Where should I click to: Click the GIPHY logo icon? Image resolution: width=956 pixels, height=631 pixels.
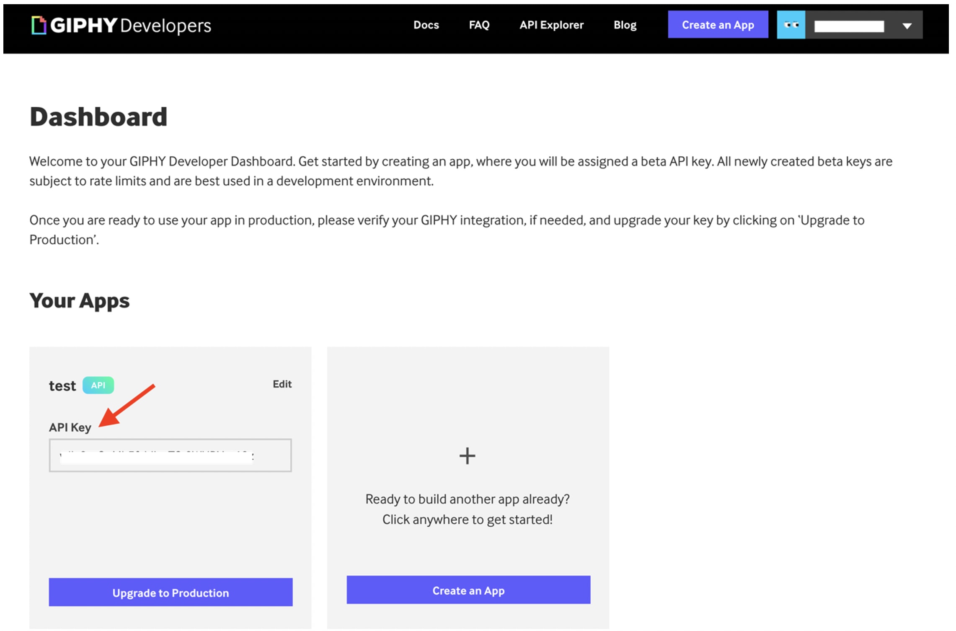pos(39,25)
